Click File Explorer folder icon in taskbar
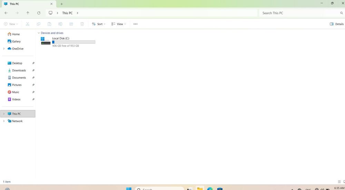 200,189
